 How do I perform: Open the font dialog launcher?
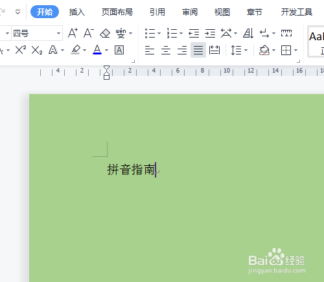133,62
